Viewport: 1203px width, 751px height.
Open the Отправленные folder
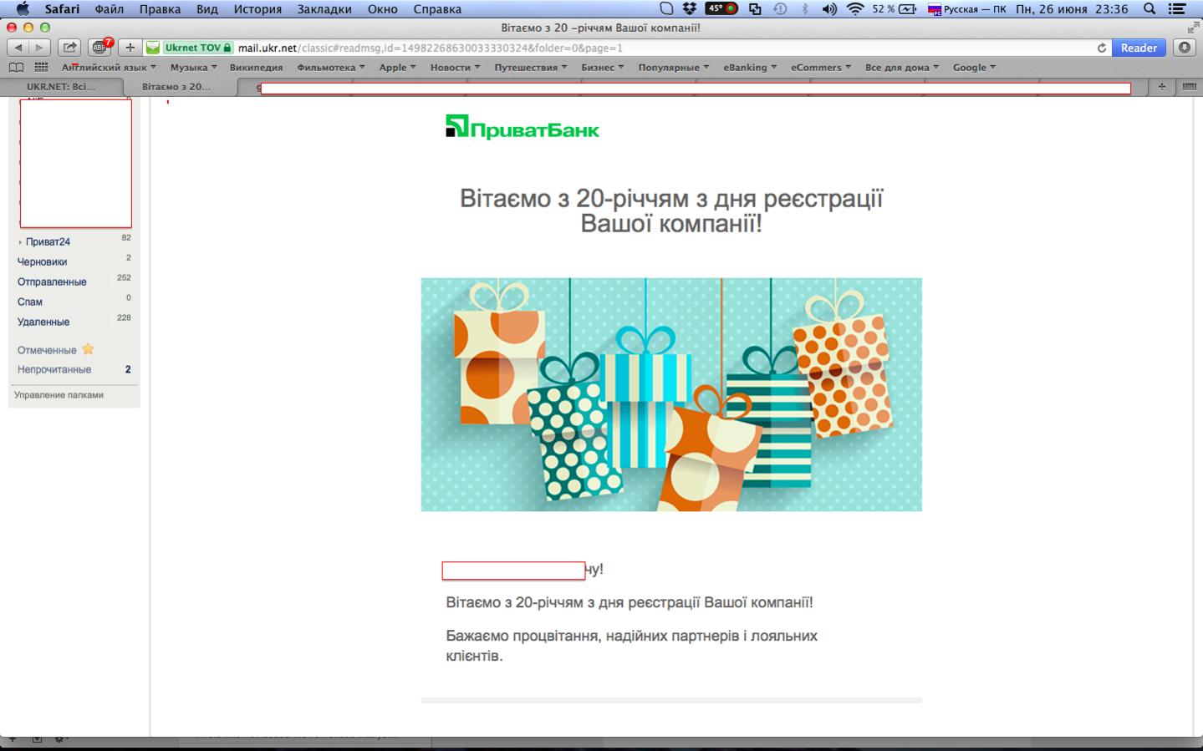coord(52,282)
